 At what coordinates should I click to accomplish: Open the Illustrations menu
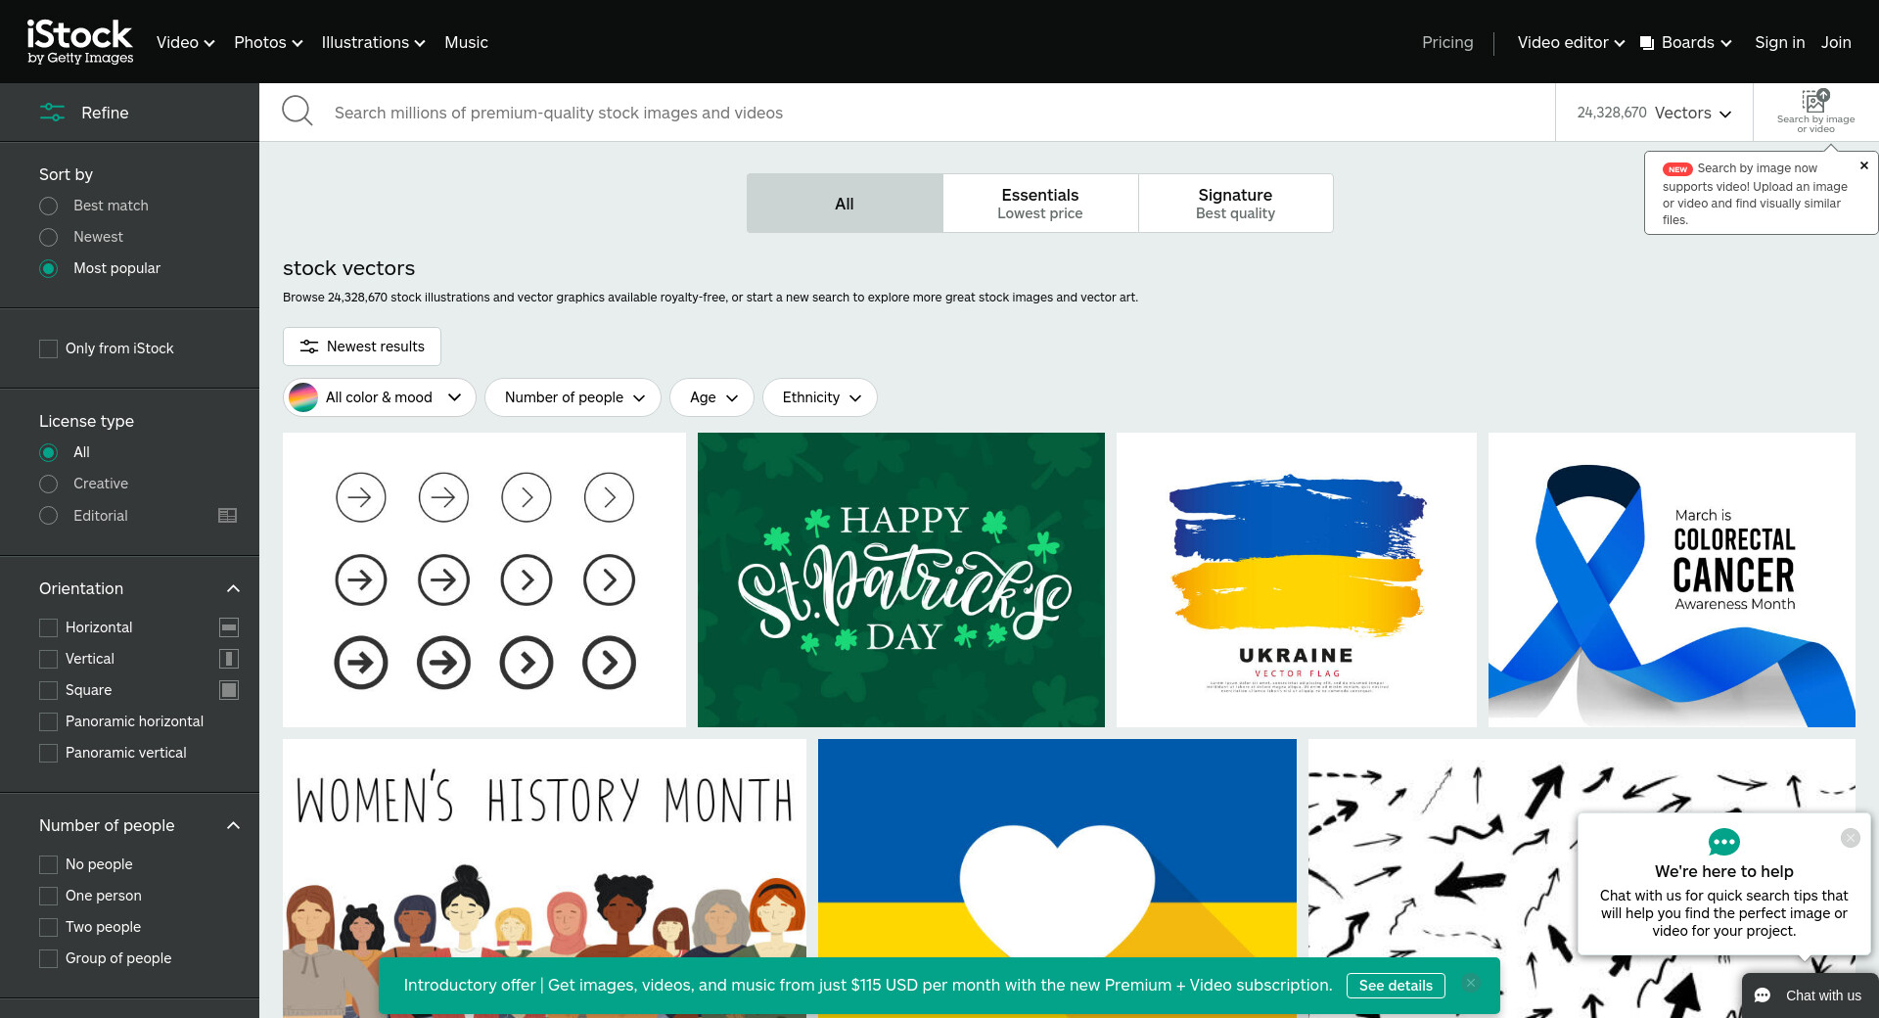click(373, 42)
